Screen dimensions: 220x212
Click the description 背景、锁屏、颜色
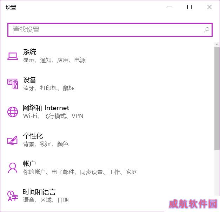click(46, 144)
